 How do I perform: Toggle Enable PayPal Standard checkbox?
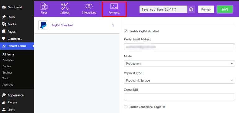coord(126,31)
